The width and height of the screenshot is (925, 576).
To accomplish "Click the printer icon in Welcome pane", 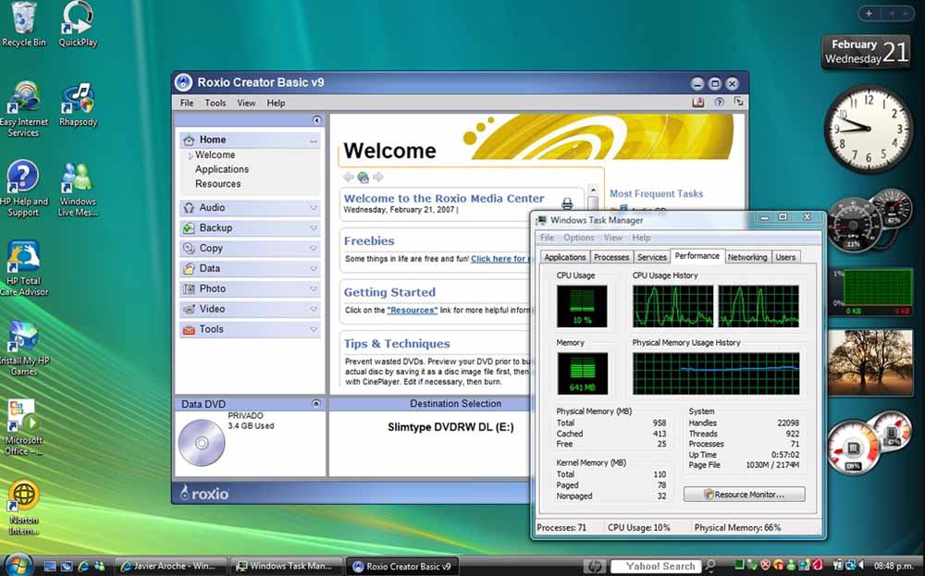I will coord(567,203).
